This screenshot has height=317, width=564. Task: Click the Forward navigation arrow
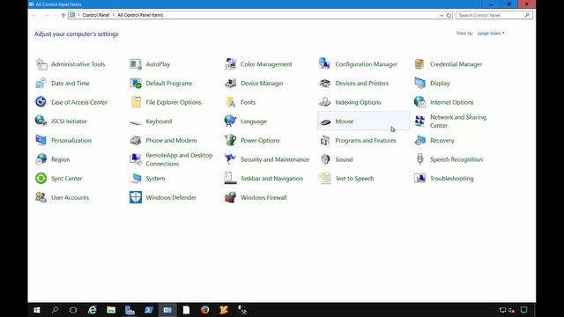(x=47, y=15)
